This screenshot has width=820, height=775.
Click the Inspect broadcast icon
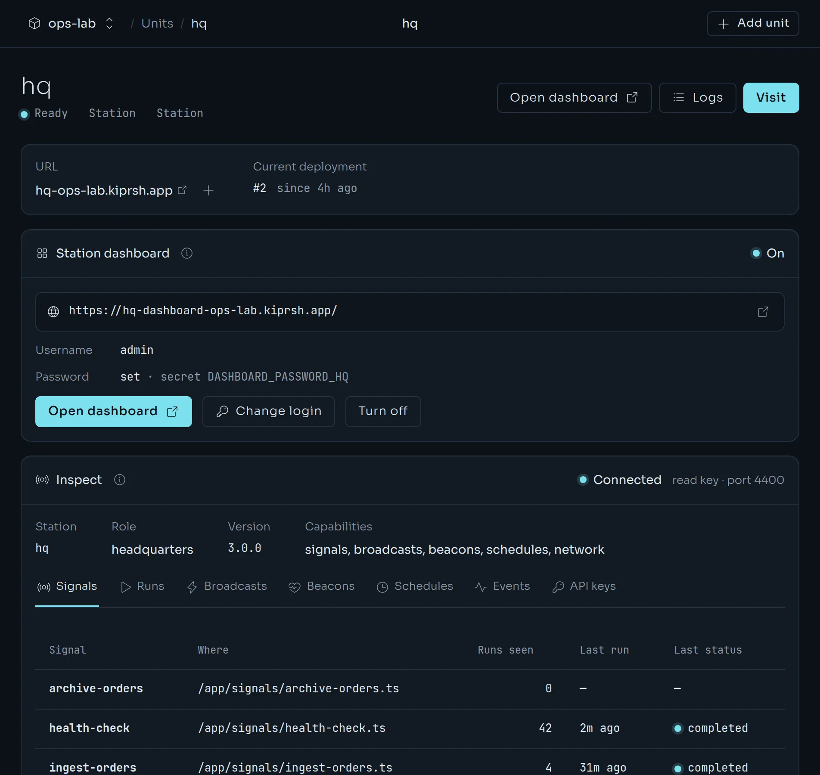42,480
